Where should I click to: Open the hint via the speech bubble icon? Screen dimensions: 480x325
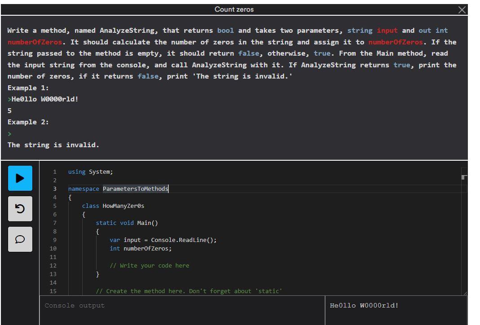click(20, 239)
